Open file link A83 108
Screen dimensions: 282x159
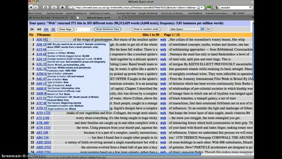pos(42,132)
